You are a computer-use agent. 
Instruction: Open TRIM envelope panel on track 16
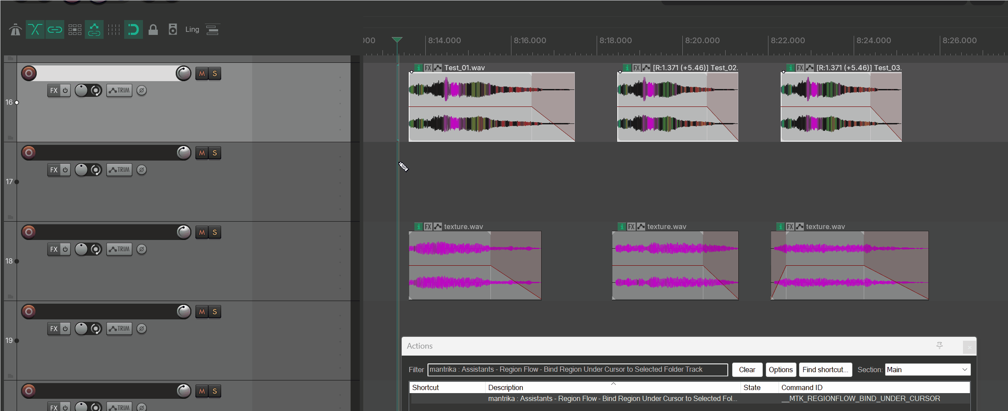119,91
